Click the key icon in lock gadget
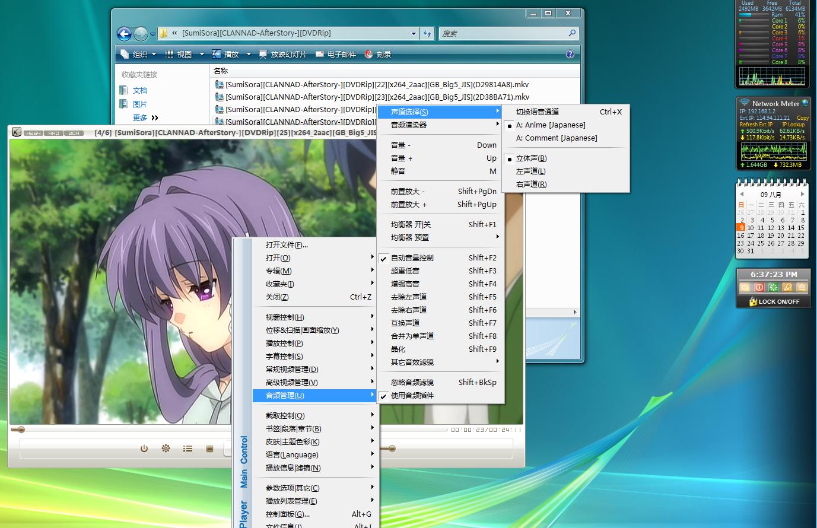The width and height of the screenshot is (817, 528). point(787,287)
